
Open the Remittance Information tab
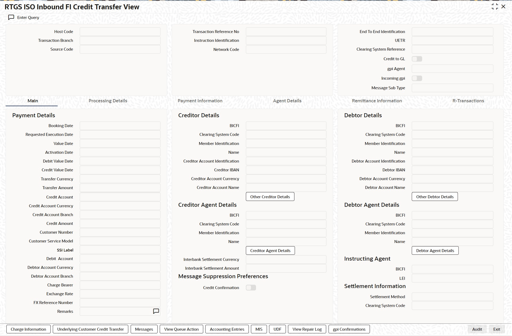point(377,101)
